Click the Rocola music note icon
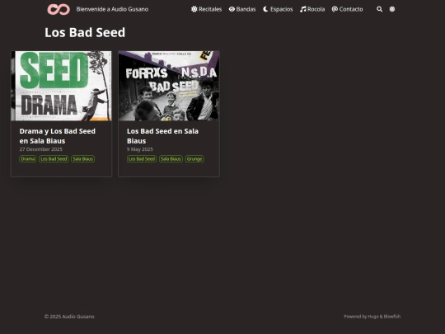Viewport: 445px width, 334px height. pyautogui.click(x=302, y=9)
